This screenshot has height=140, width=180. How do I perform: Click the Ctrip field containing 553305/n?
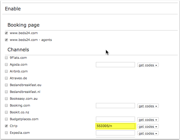pos(115,126)
